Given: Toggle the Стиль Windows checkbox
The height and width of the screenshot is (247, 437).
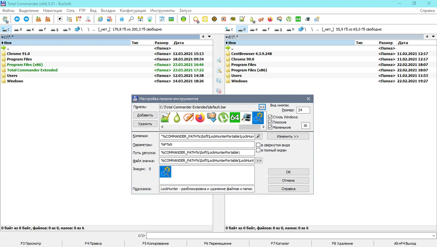Looking at the screenshot, I should [x=270, y=117].
